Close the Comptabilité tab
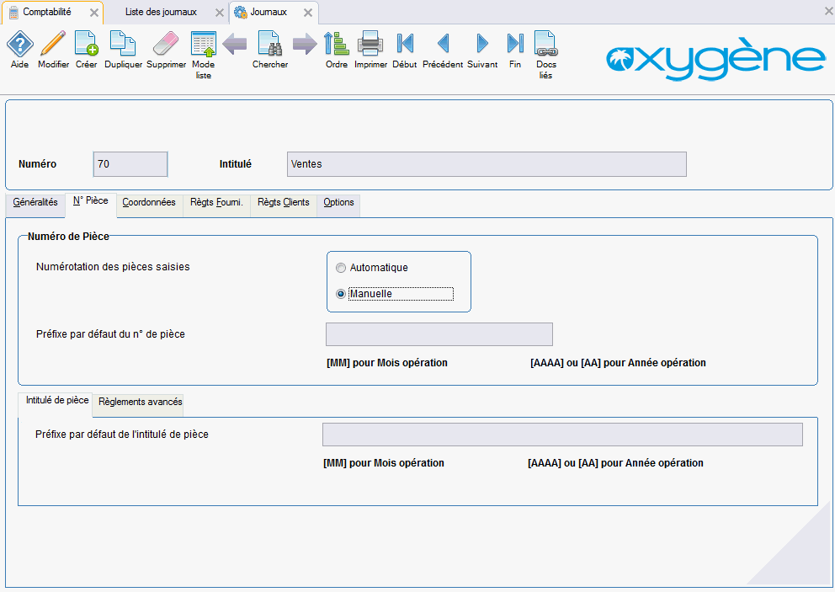Image resolution: width=835 pixels, height=592 pixels. [93, 13]
